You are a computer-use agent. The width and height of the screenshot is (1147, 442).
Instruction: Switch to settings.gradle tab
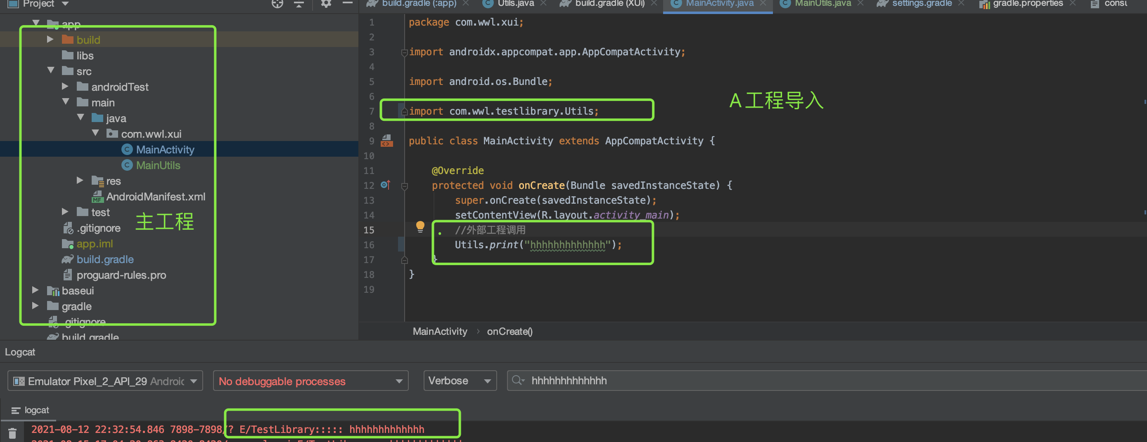(921, 4)
